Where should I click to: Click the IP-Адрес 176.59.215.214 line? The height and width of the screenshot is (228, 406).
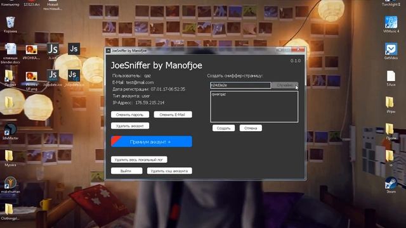pos(138,103)
